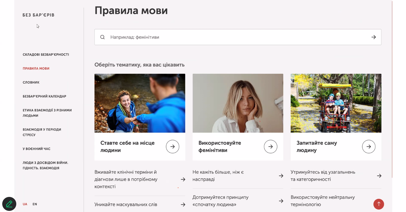This screenshot has height=212, width=406.
Task: Switch language to EN
Action: coord(35,204)
